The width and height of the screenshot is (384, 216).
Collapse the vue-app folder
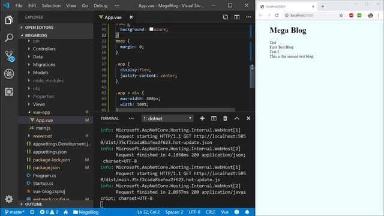point(41,112)
